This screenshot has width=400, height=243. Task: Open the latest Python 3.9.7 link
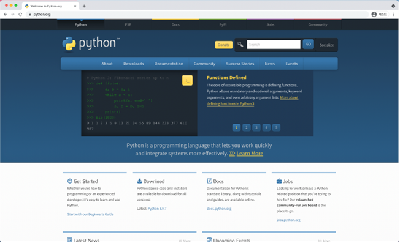pos(157,209)
